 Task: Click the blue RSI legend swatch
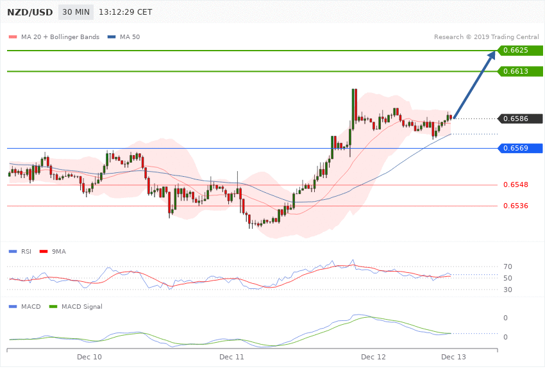pos(13,251)
